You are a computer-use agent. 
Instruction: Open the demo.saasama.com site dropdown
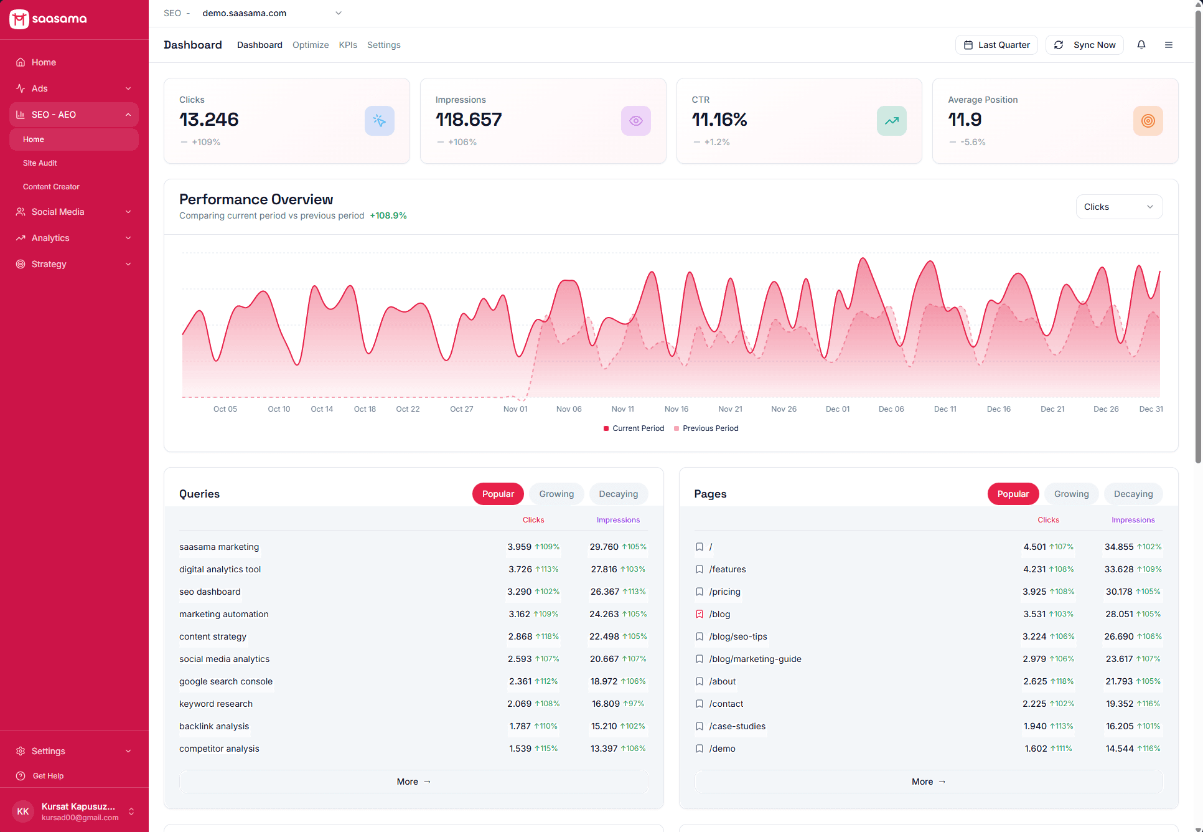coord(272,13)
